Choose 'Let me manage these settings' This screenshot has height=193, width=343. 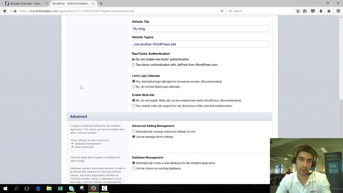(x=133, y=137)
